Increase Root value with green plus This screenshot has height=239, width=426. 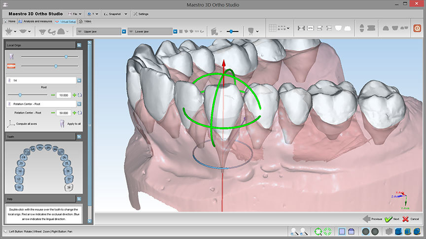coord(74,95)
